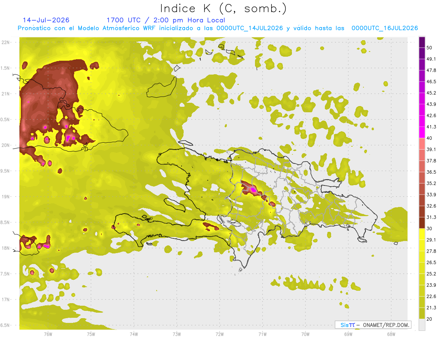Screen dimensions: 439x339
Task: Click the color scale value 21.3
Action: (x=431, y=308)
